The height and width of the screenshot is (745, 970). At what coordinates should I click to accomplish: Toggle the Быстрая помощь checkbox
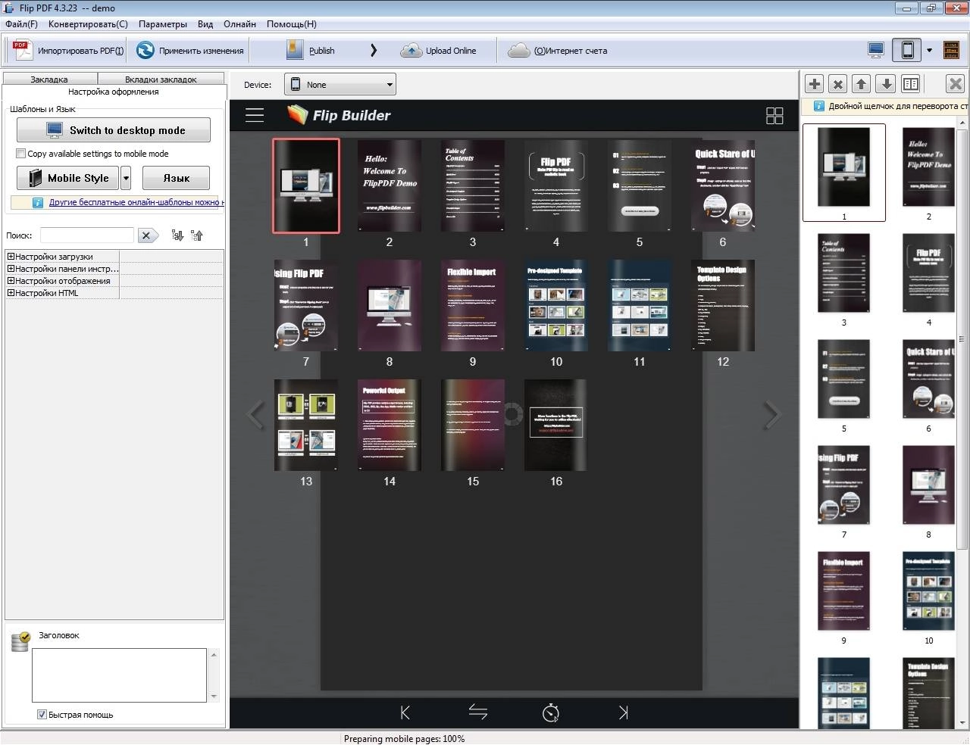42,715
